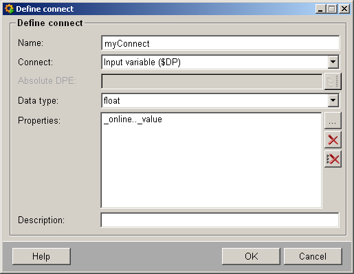This screenshot has height=274, width=354.
Task: Maximize the Define connect window
Action: click(331, 9)
